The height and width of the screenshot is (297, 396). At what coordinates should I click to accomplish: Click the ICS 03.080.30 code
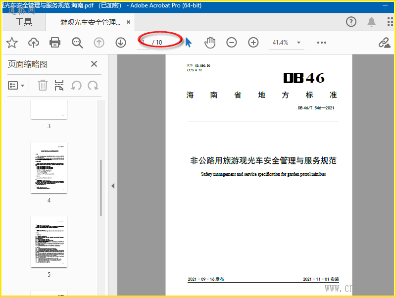coord(198,65)
